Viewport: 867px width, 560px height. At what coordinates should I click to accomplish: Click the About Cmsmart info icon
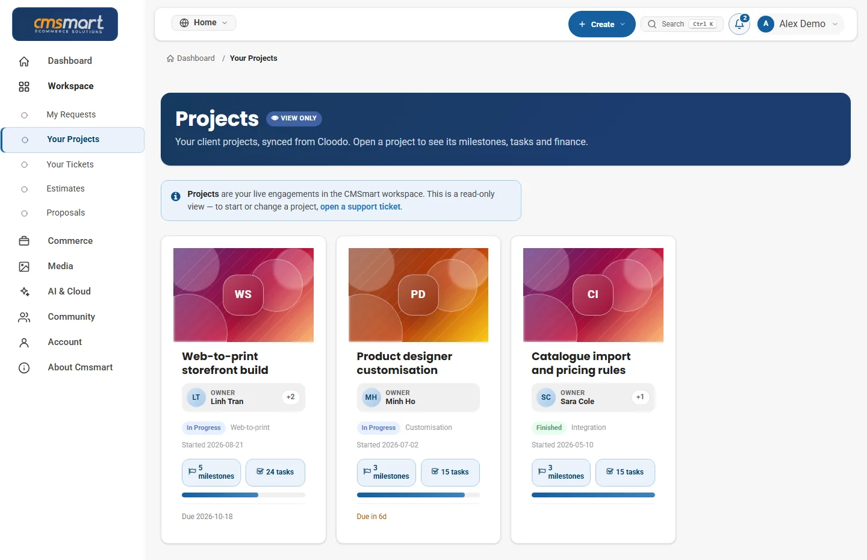tap(24, 367)
